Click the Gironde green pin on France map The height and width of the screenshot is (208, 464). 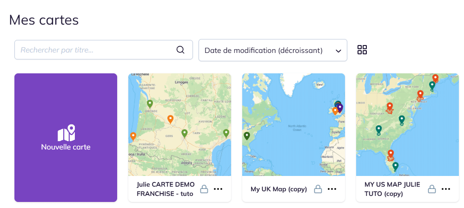(150, 104)
